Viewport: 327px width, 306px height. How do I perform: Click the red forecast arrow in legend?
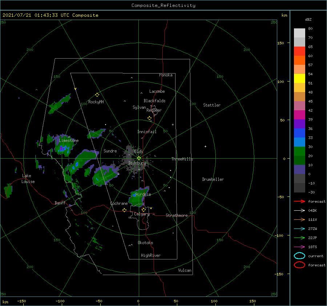click(299, 201)
